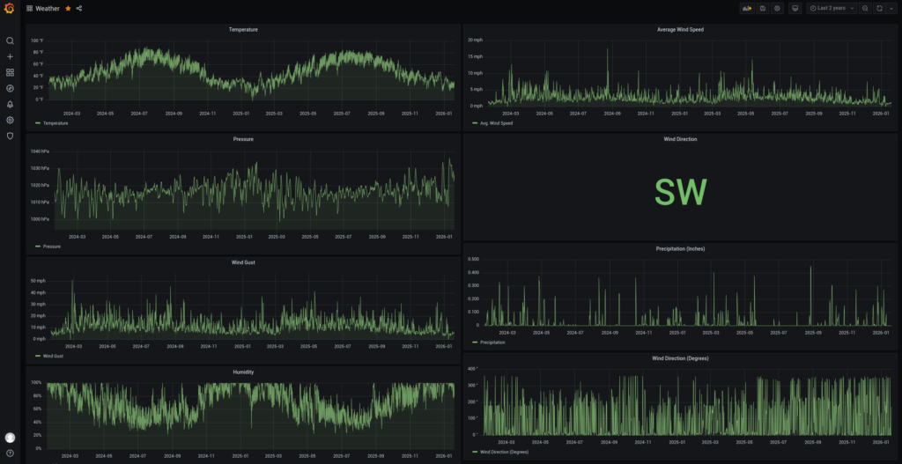Toggle the Temperature series in legend

[x=55, y=123]
